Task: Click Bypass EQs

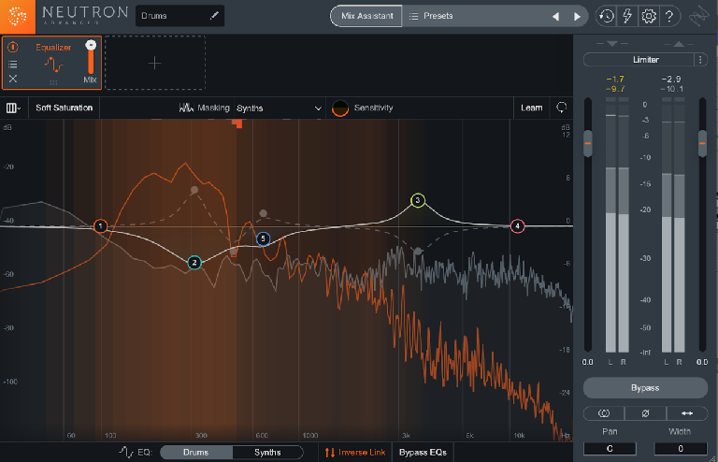Action: click(423, 453)
